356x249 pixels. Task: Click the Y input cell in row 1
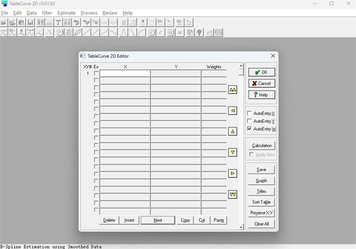[176, 73]
